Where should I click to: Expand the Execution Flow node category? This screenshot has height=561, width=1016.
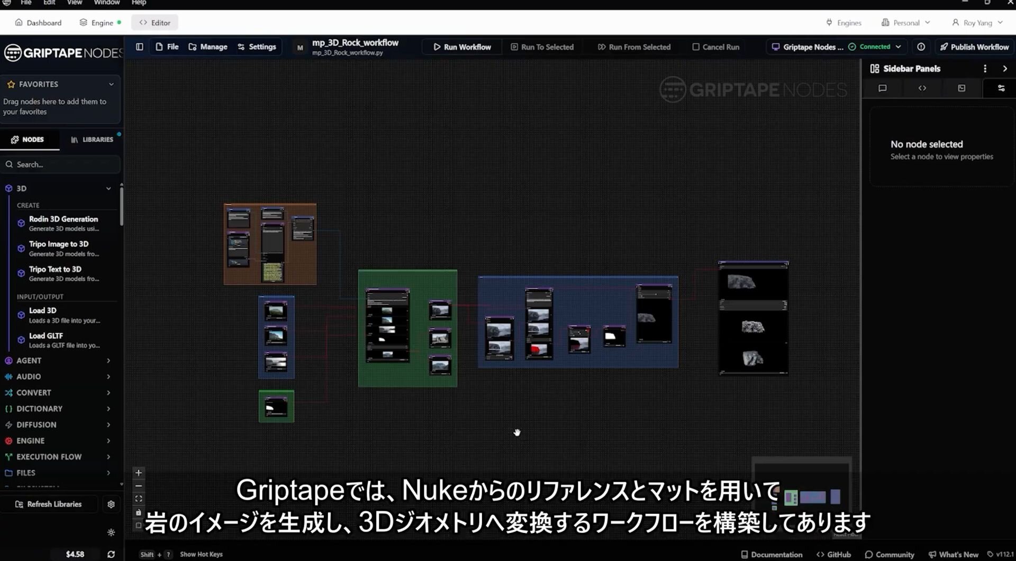(108, 457)
